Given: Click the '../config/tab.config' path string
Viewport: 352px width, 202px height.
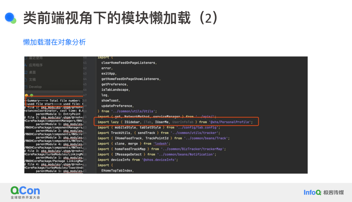Looking at the screenshot, I should pyautogui.click(x=197, y=127).
